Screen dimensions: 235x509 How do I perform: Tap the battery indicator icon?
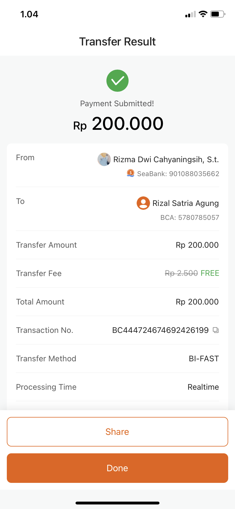217,14
